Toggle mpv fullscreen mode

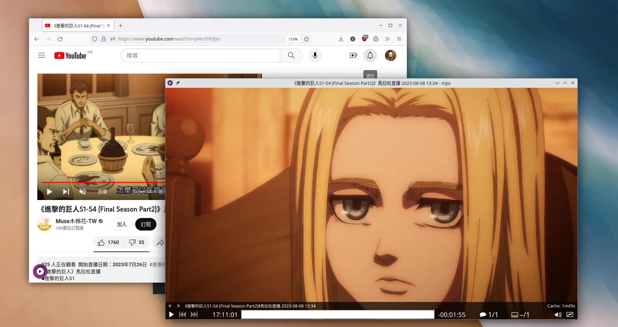pyautogui.click(x=570, y=314)
